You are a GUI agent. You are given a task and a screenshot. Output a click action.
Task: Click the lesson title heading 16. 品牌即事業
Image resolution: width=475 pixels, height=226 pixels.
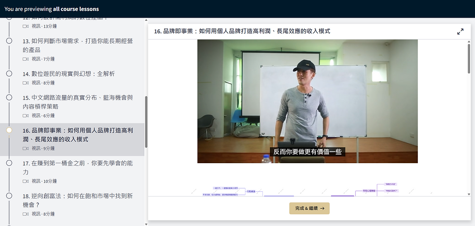pyautogui.click(x=242, y=31)
